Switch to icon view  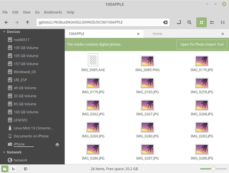click(202, 22)
